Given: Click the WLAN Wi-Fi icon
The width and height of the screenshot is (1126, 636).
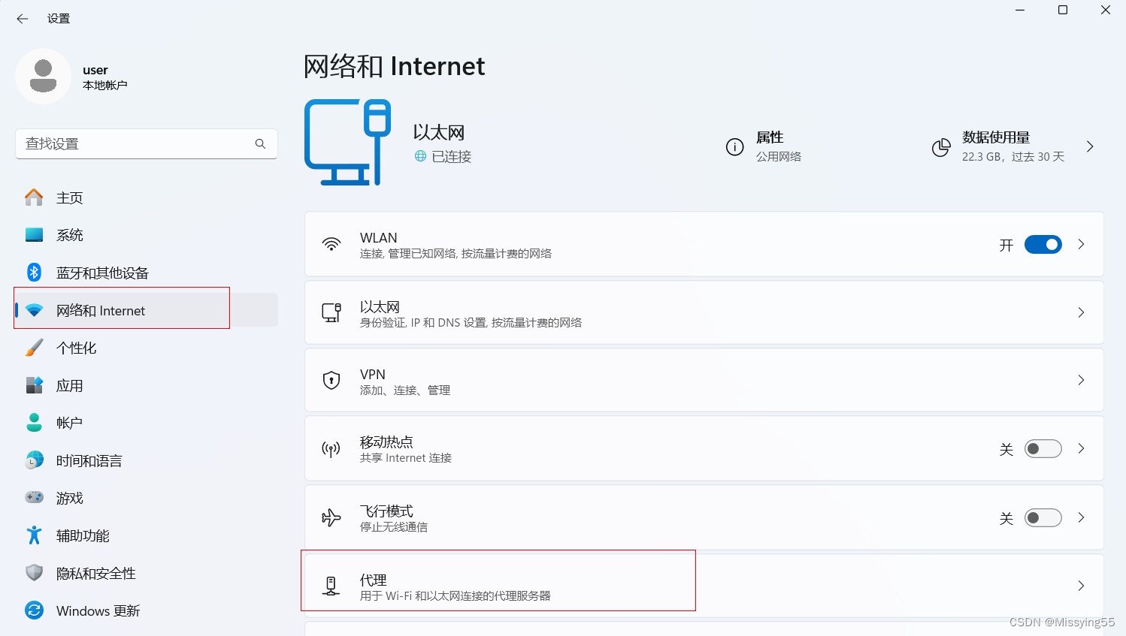Looking at the screenshot, I should 331,243.
